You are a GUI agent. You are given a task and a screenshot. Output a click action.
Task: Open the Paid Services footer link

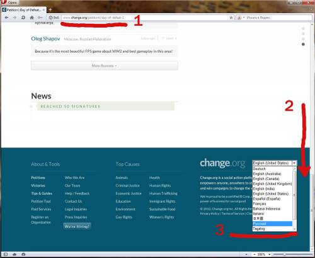point(41,209)
